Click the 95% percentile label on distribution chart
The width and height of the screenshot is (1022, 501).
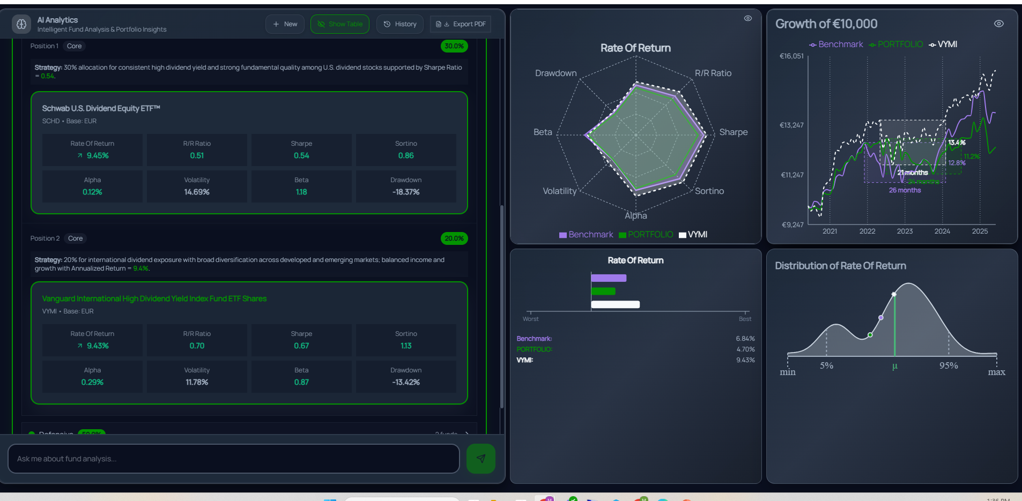click(x=949, y=365)
